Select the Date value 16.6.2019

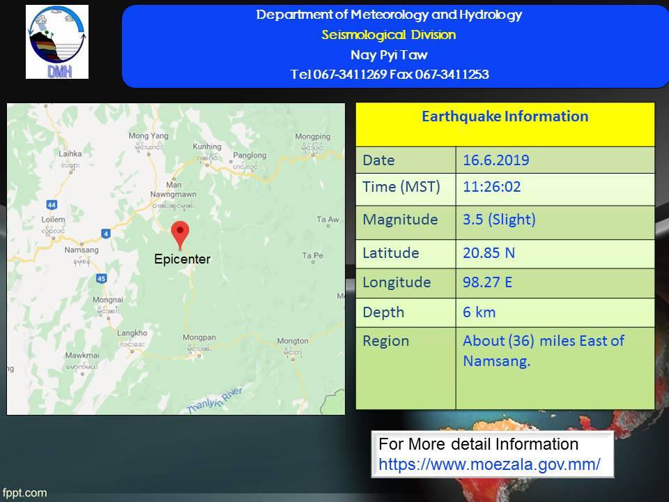click(x=495, y=160)
